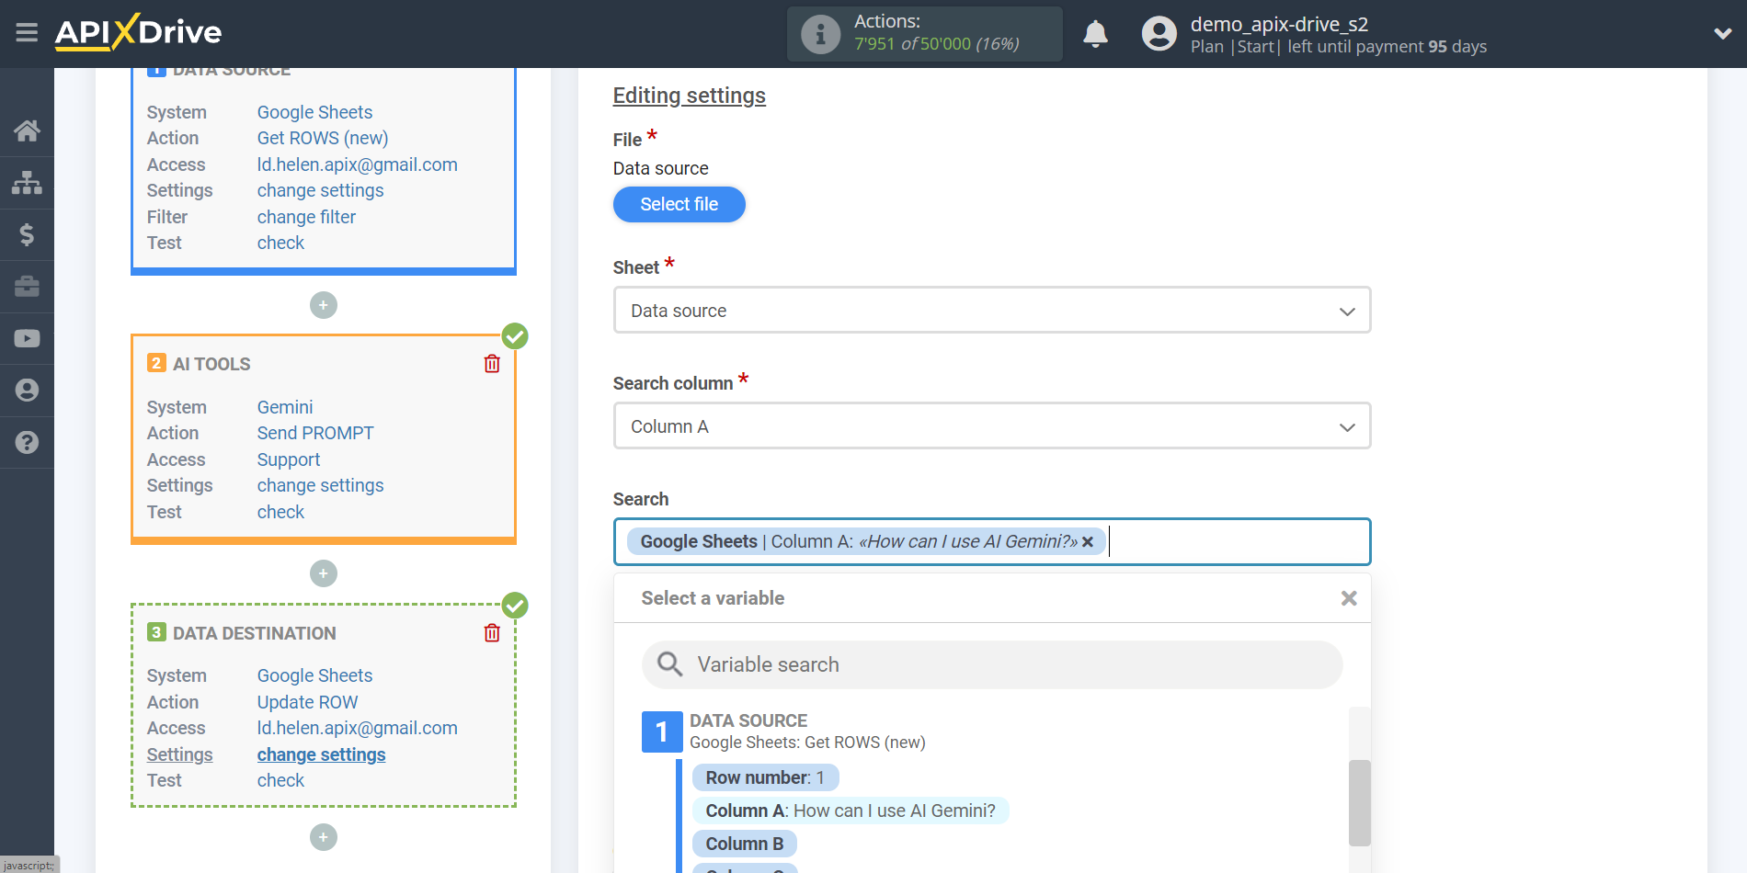Click AI Tools change settings
The height and width of the screenshot is (873, 1747).
pyautogui.click(x=320, y=485)
